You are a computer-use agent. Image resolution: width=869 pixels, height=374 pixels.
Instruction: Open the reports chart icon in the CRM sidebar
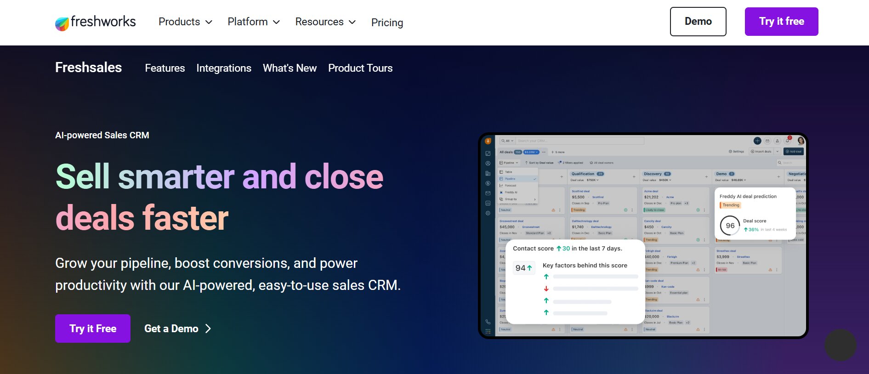tap(488, 203)
